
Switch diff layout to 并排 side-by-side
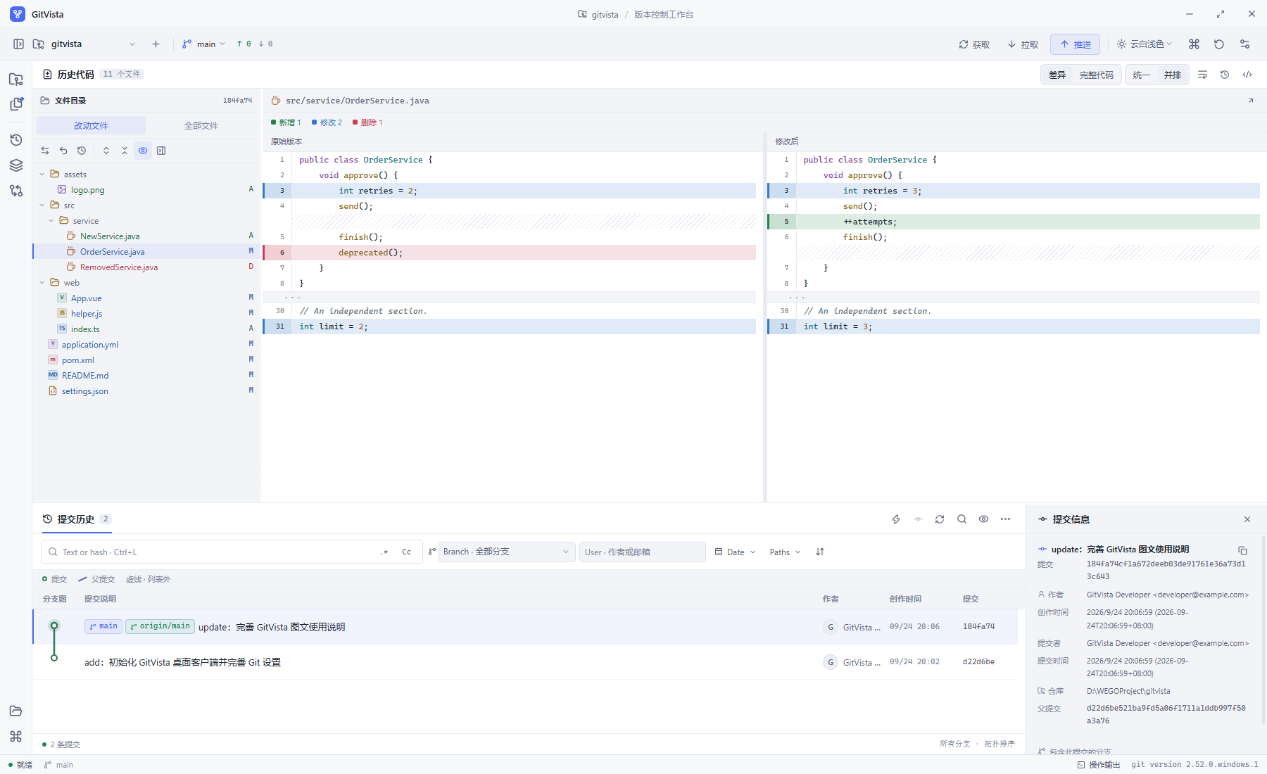[1172, 75]
